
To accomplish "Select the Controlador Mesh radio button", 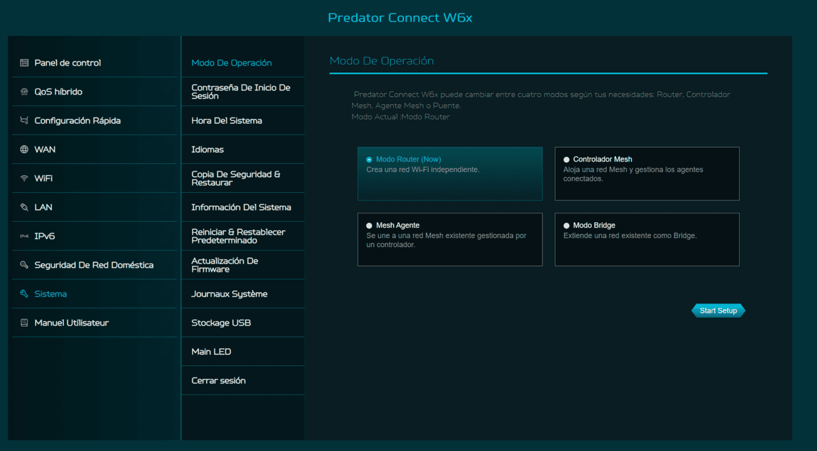I will (x=566, y=160).
